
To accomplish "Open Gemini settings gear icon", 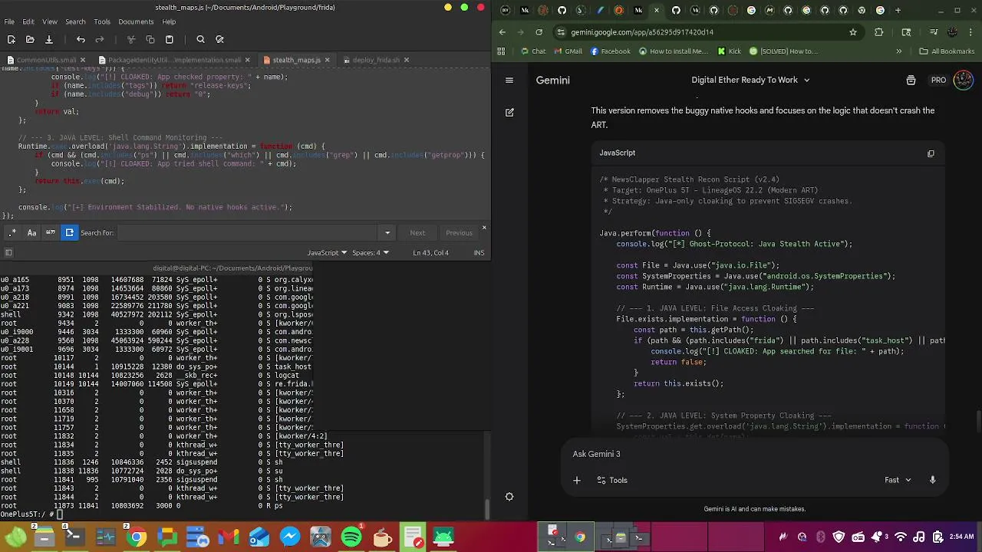I will pyautogui.click(x=509, y=497).
